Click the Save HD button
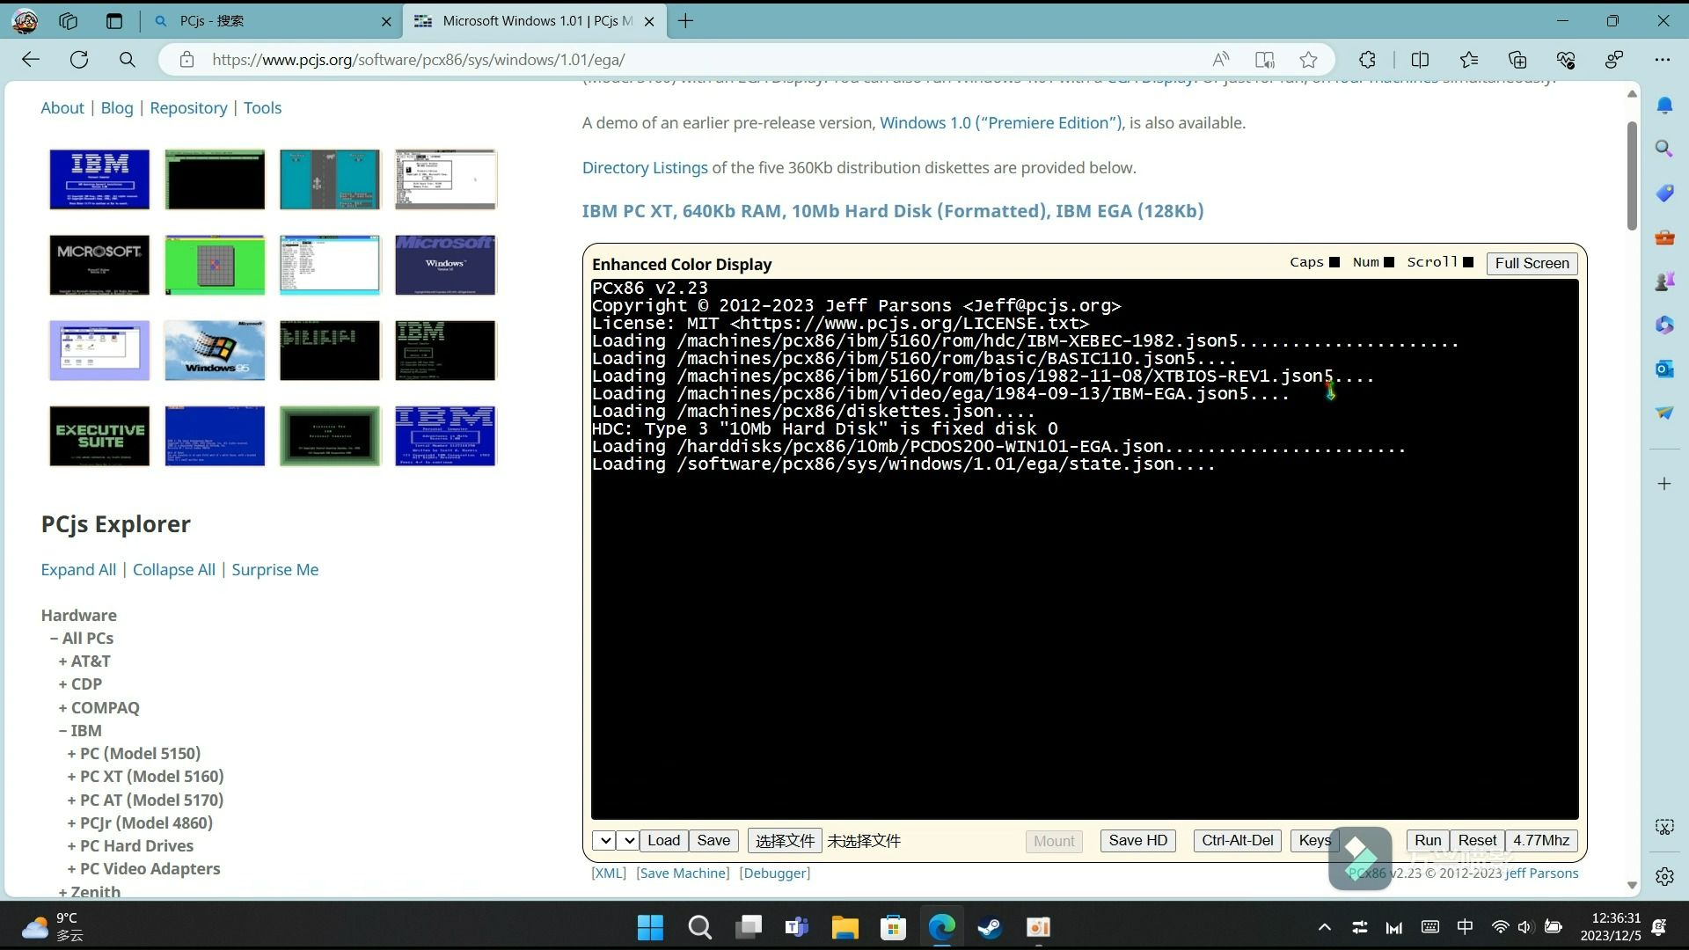Image resolution: width=1689 pixels, height=950 pixels. 1137,840
